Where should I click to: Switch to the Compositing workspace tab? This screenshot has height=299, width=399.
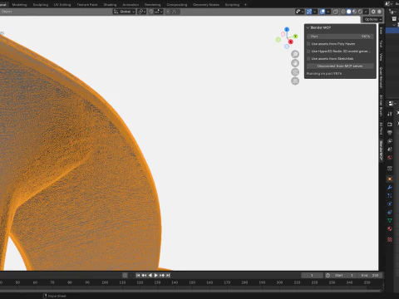point(177,5)
